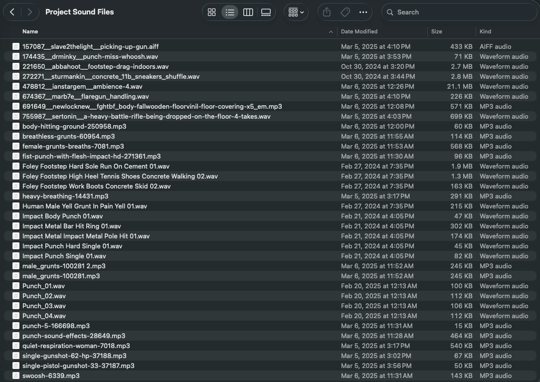Switch to gallery view
Viewport: 540px width, 382px height.
(x=266, y=12)
